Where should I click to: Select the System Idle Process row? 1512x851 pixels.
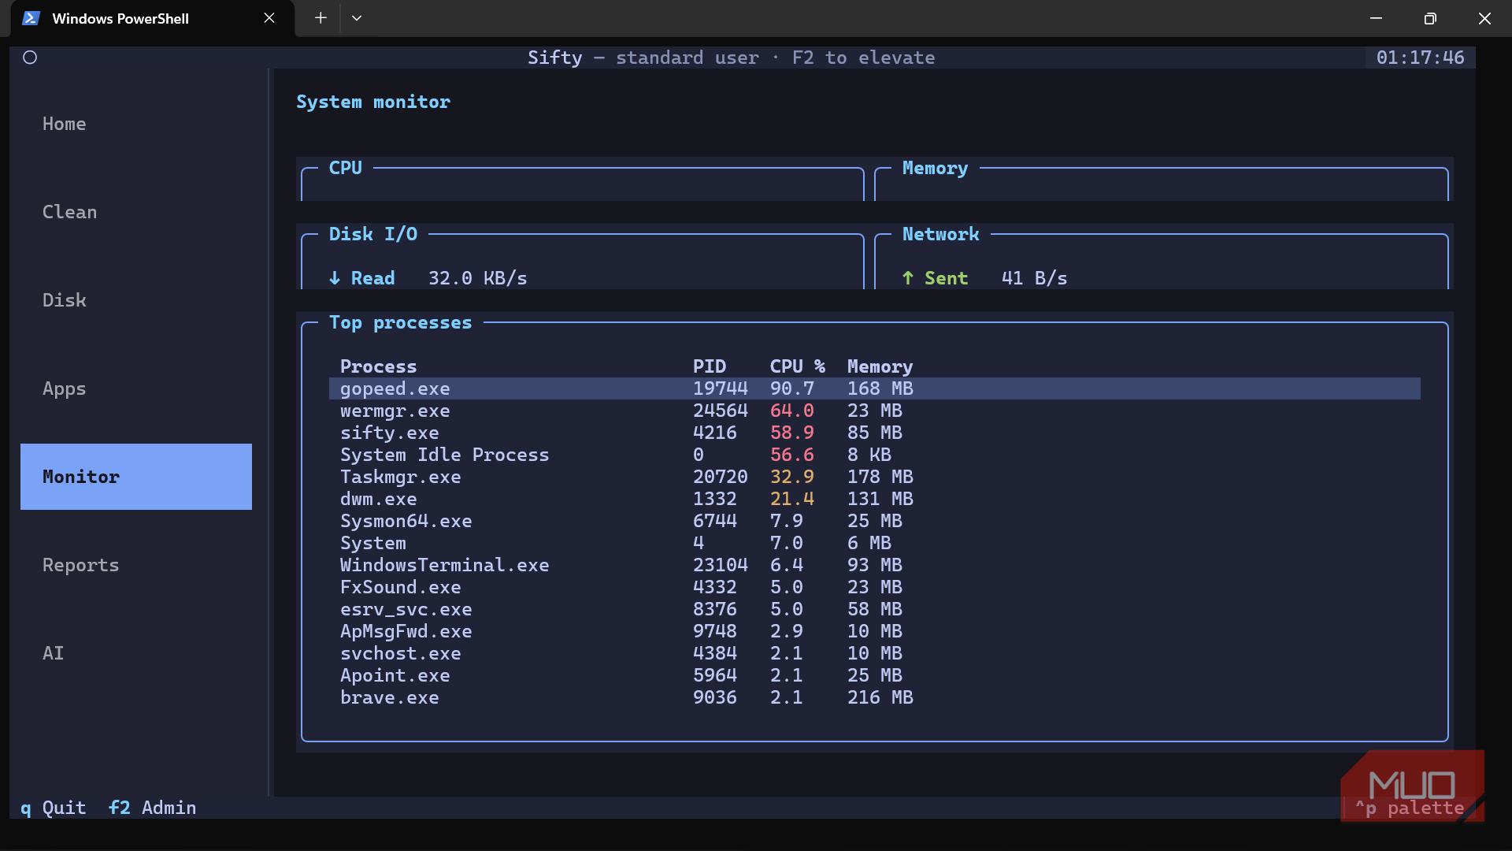point(875,455)
